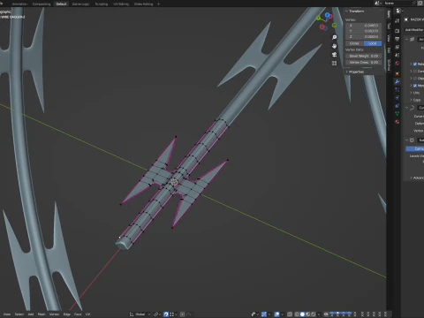424x318 pixels.
Task: Open the Particles properties tab icon
Action: 397,89
